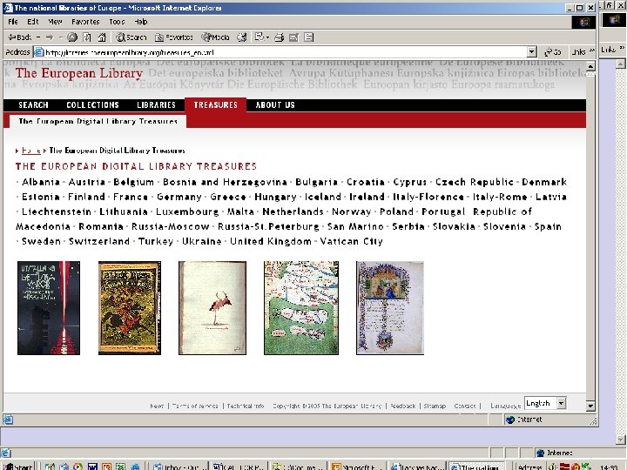Click the Start button on the taskbar
This screenshot has height=470, width=627.
(17, 467)
